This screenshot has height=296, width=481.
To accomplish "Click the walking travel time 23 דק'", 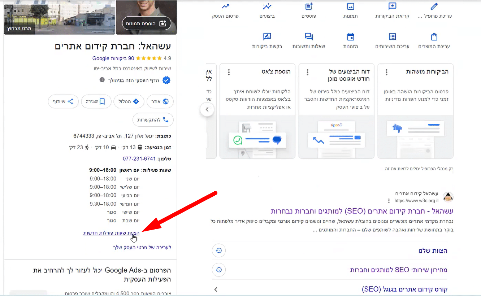I will point(78,147).
